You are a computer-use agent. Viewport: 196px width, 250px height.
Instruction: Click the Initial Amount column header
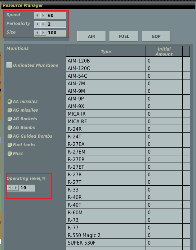coord(164,52)
